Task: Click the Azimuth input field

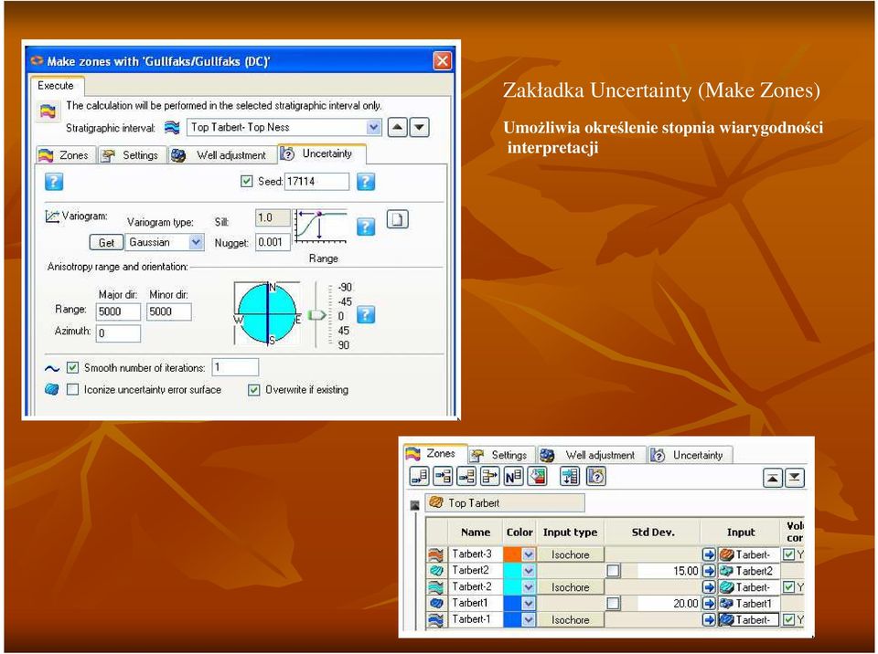Action: click(x=118, y=332)
